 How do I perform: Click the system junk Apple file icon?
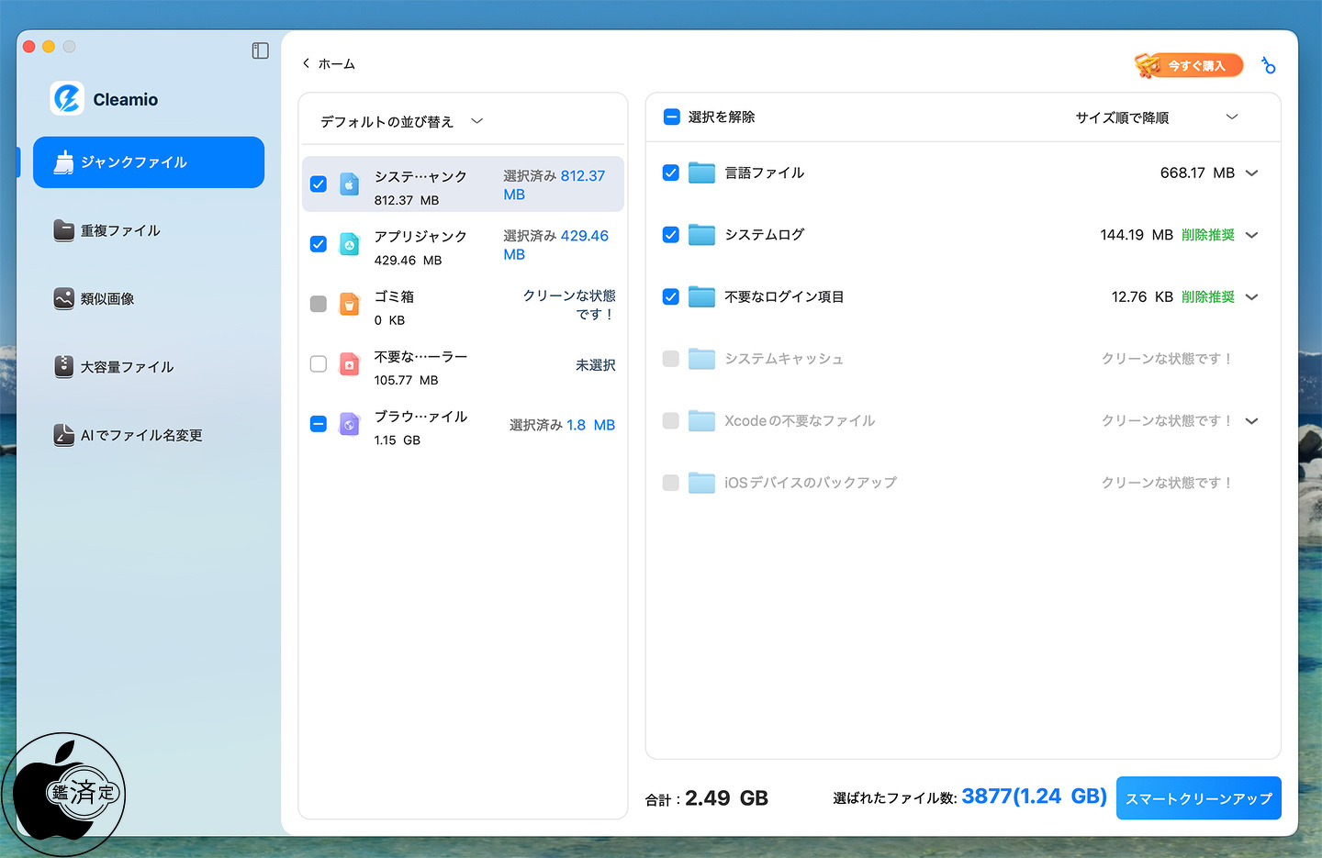350,184
